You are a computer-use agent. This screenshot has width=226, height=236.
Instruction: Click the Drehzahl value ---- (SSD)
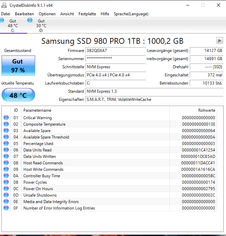point(207,67)
